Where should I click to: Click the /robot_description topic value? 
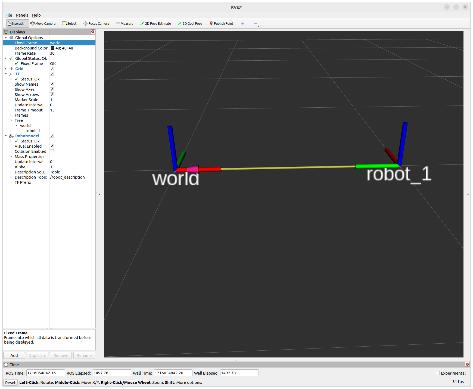(67, 177)
